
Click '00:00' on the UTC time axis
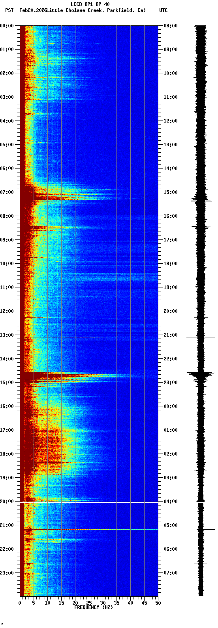click(x=171, y=406)
